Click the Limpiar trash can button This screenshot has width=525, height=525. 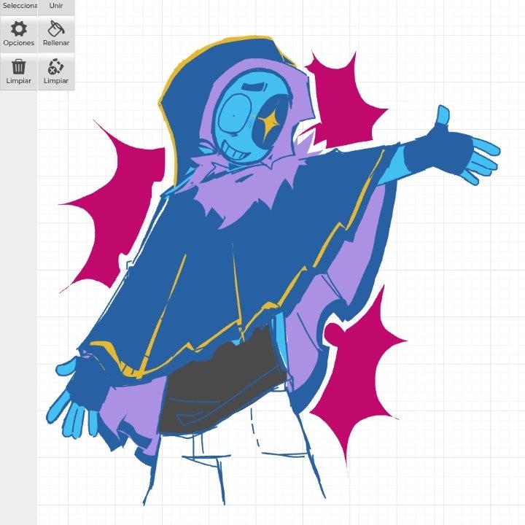click(x=18, y=71)
